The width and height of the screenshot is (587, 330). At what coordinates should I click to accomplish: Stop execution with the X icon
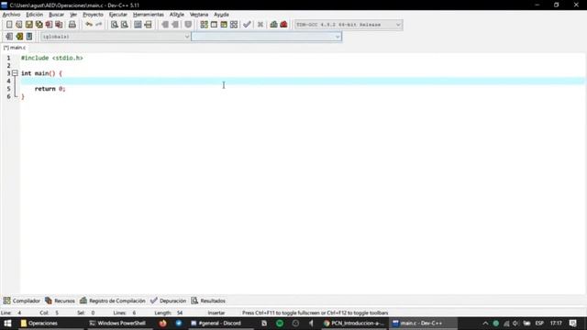click(x=260, y=25)
